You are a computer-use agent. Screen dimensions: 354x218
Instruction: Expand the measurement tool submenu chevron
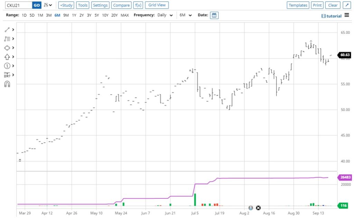click(13, 75)
